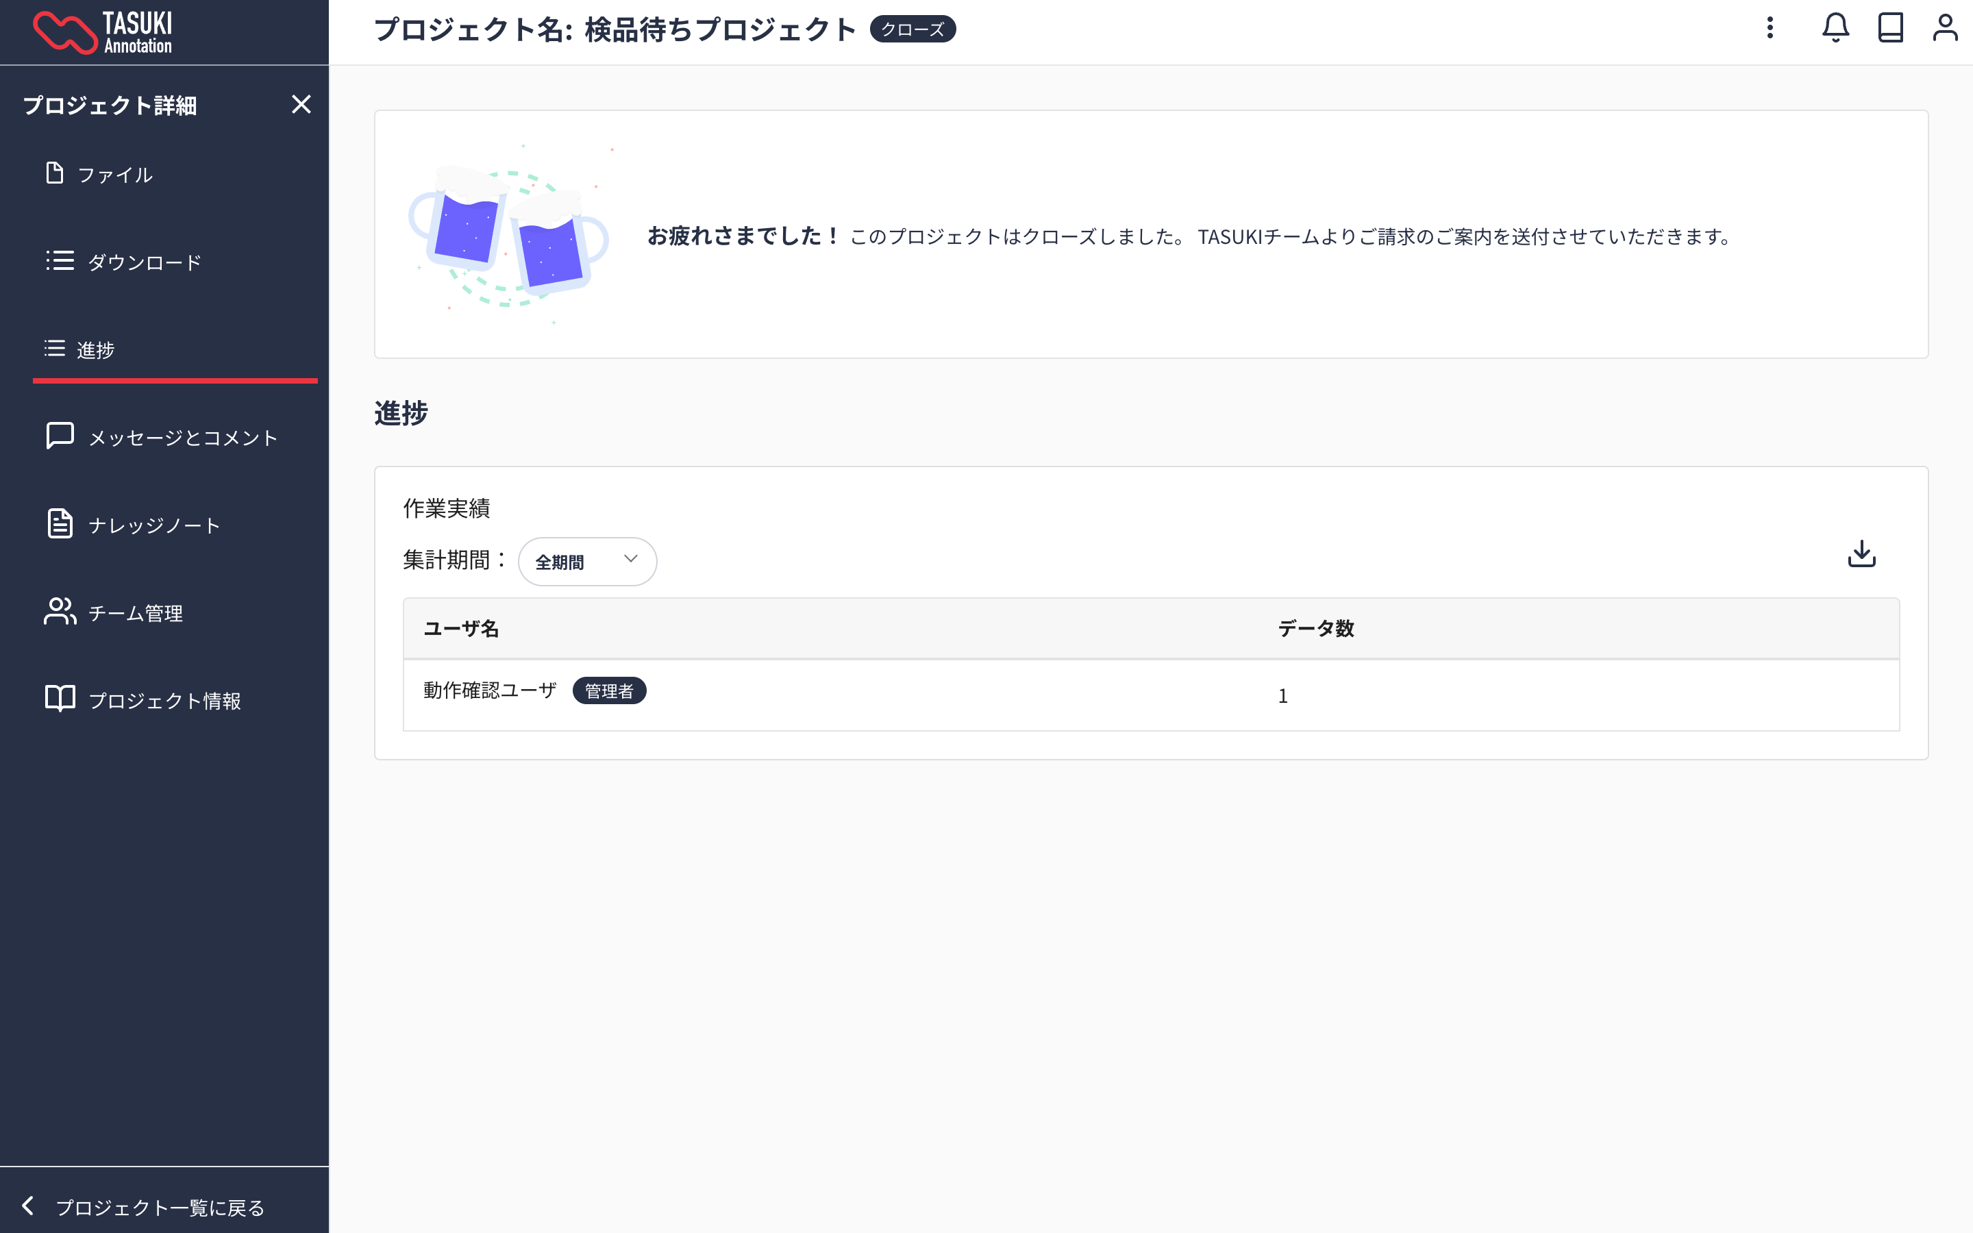Click the クローズ status badge
Viewport: 1973px width, 1233px height.
pyautogui.click(x=913, y=29)
